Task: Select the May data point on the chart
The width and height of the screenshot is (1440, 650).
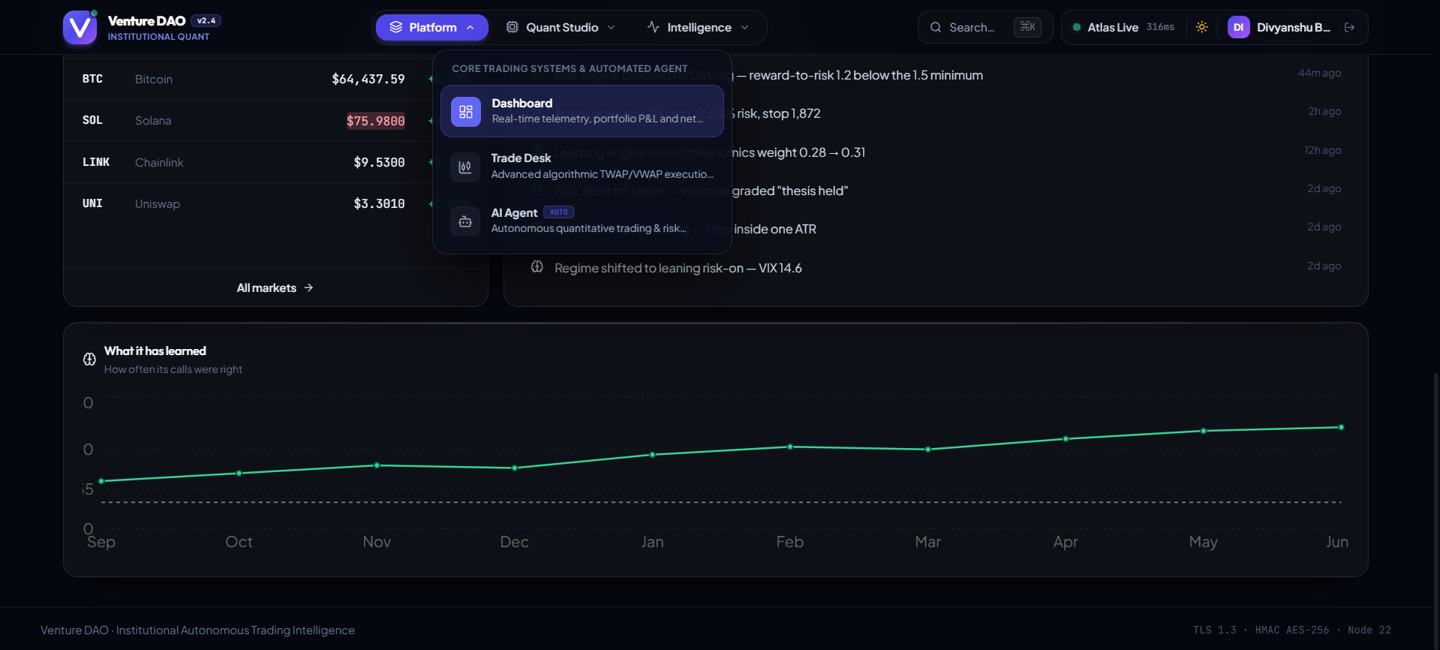Action: (1204, 431)
